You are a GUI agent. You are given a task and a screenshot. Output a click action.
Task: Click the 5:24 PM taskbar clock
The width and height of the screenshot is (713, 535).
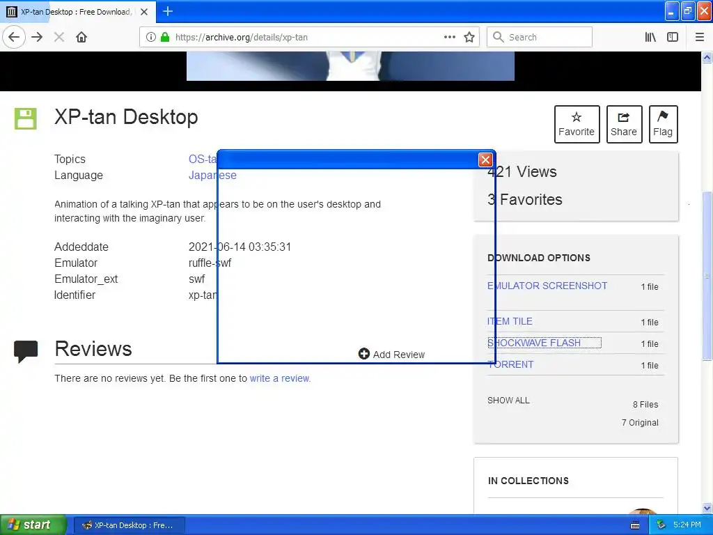(x=687, y=525)
